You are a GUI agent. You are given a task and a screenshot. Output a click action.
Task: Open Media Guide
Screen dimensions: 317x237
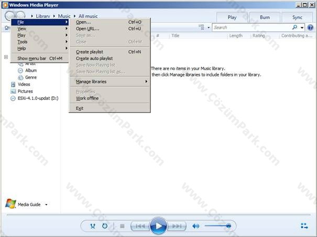[29, 205]
